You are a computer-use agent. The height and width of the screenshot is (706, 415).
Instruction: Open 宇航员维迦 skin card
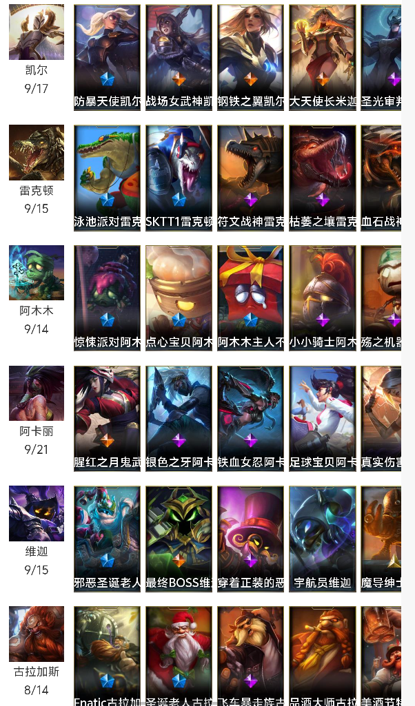click(x=322, y=539)
